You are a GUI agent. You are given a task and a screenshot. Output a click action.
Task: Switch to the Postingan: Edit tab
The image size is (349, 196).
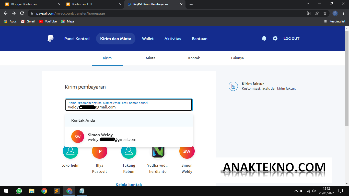click(x=94, y=4)
